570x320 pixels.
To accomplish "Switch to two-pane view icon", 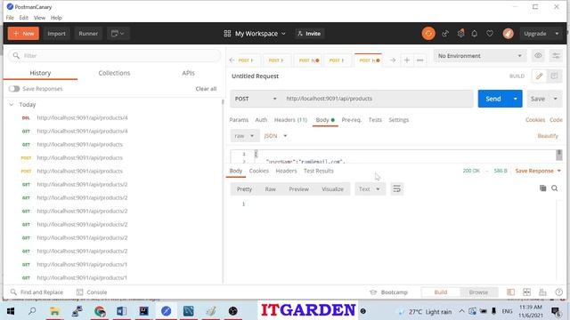I will [x=526, y=292].
